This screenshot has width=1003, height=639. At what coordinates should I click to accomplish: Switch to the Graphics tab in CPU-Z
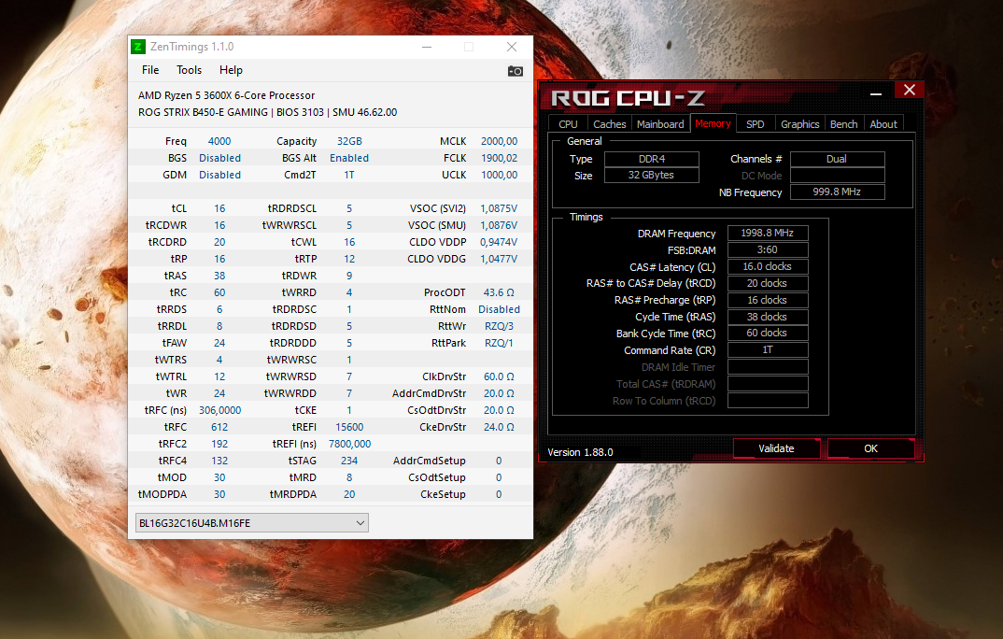(x=799, y=124)
